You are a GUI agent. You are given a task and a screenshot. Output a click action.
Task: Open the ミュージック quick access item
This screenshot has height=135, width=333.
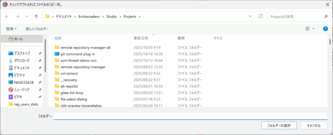click(x=21, y=89)
